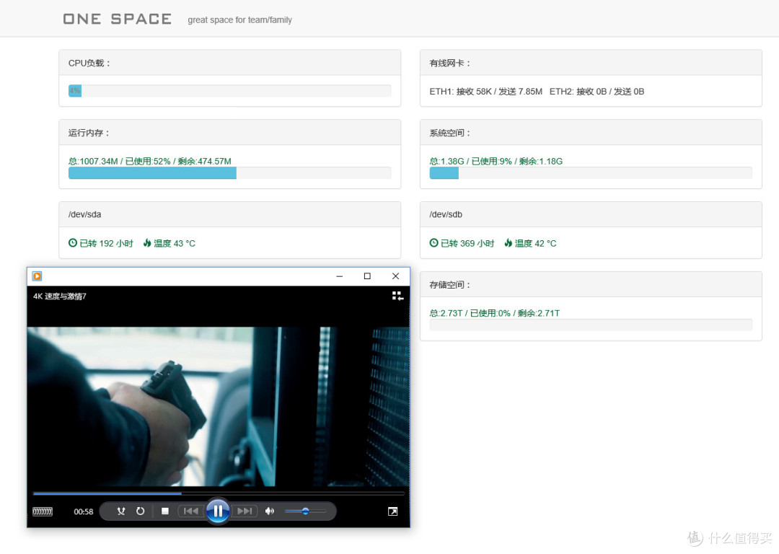Click the 'great space for team/family' tagline
779x554 pixels.
point(239,20)
